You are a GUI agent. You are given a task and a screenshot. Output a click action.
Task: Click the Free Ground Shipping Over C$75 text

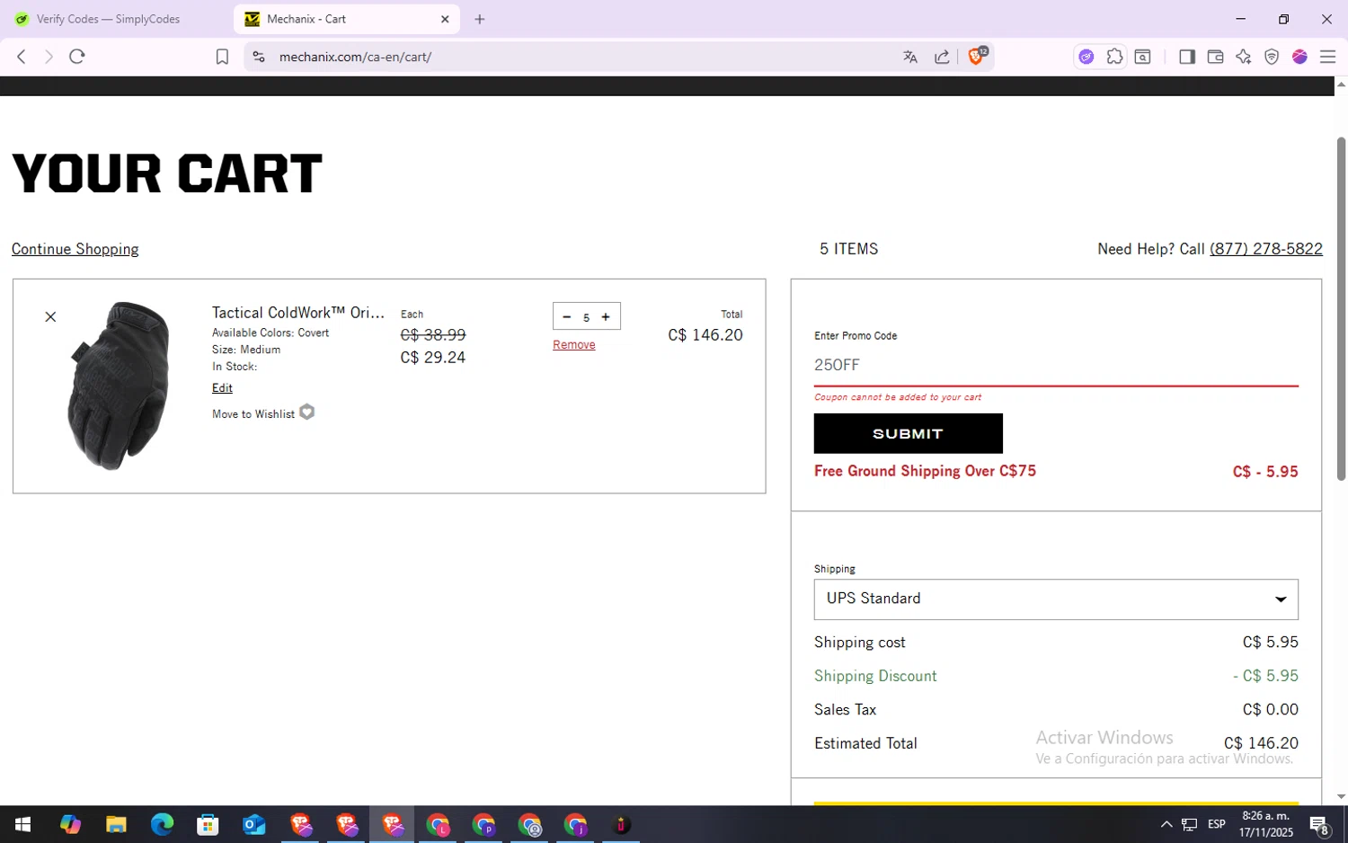click(x=925, y=471)
